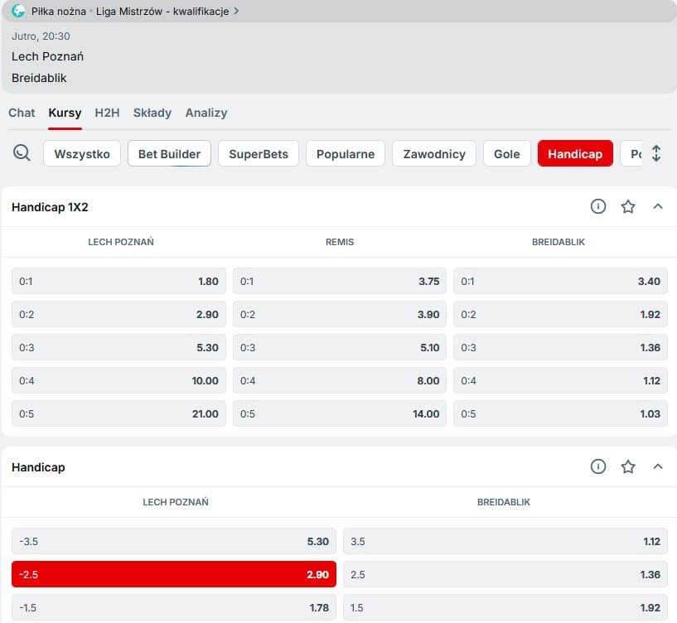The image size is (677, 623).
Task: Select the Kursy tab
Action: click(65, 113)
